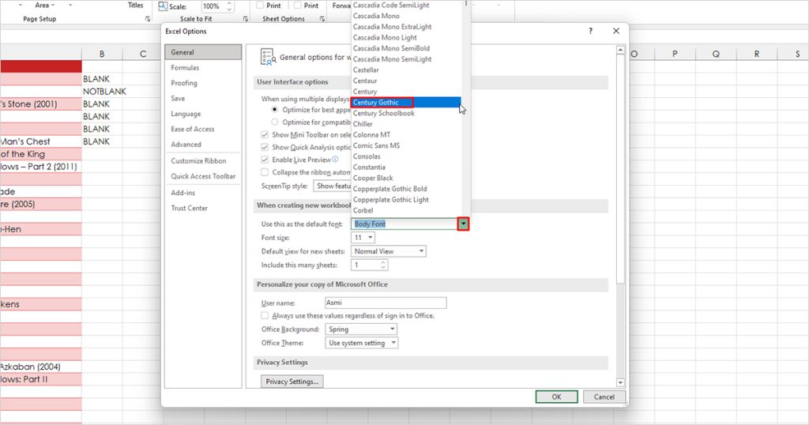809x425 pixels.
Task: Open Privacy Settings button
Action: pos(292,382)
